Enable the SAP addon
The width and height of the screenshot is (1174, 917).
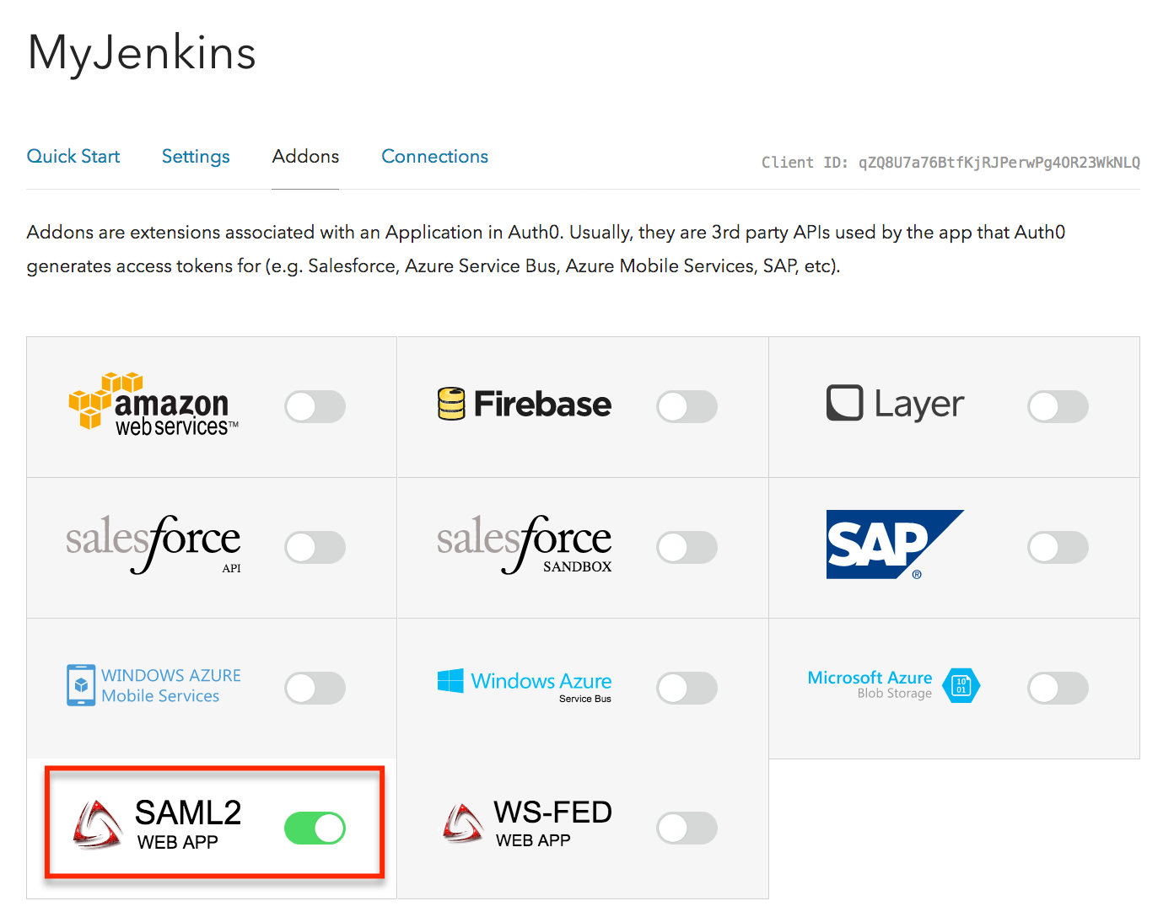[1058, 546]
